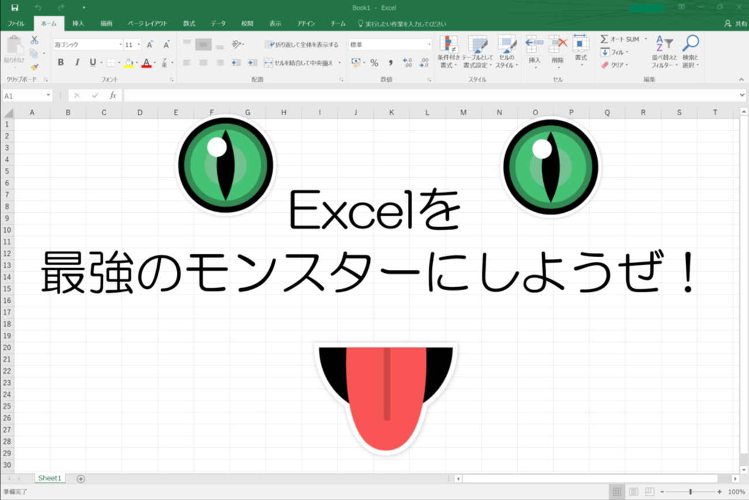Click the decrease decimal icon

pyautogui.click(x=423, y=62)
